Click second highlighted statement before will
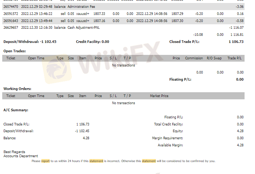The image size is (255, 174). (x=149, y=161)
